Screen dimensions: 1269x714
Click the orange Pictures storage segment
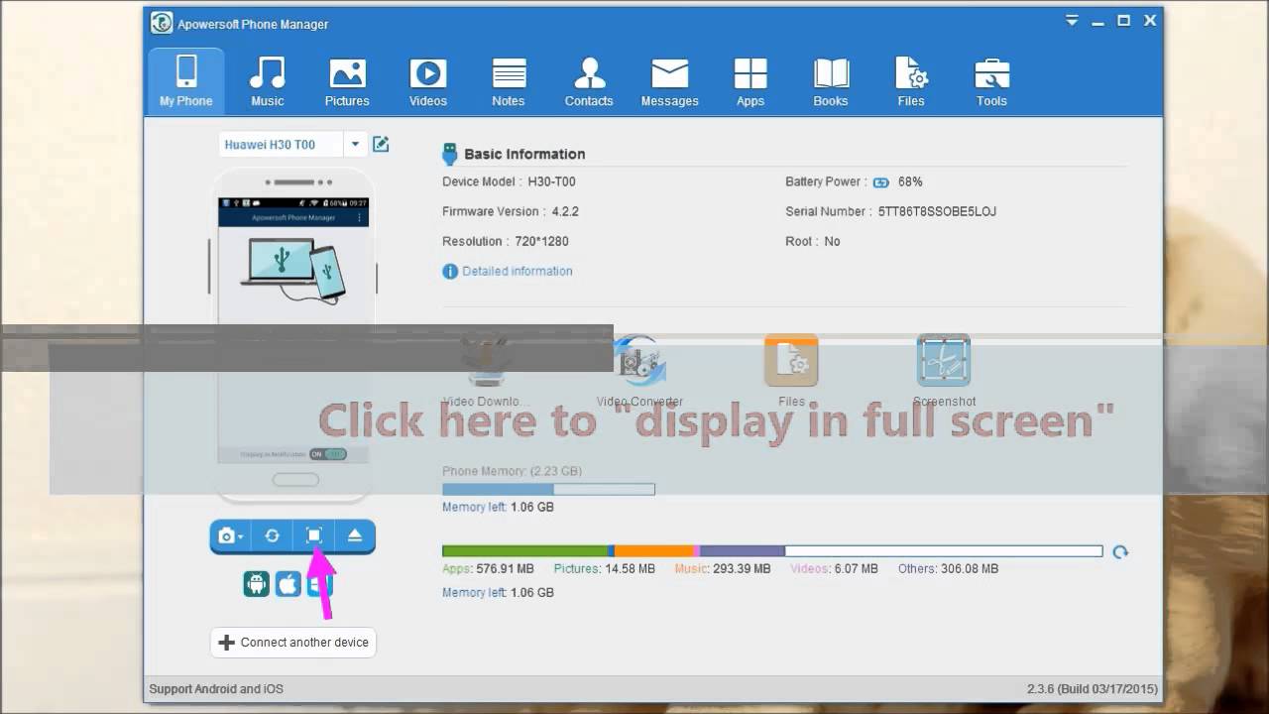pyautogui.click(x=653, y=551)
